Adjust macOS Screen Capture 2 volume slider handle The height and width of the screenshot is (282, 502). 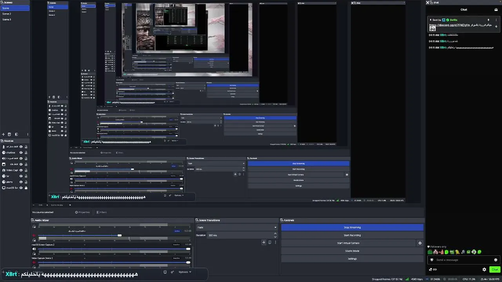pyautogui.click(x=188, y=249)
